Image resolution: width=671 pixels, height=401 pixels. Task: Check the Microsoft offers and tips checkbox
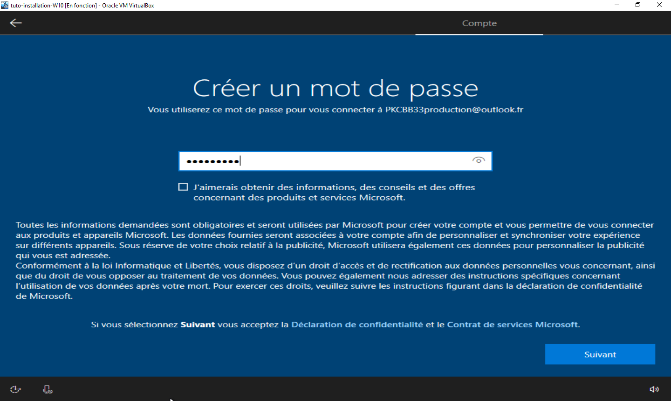[183, 187]
